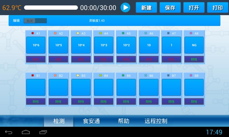Click the yellow indicator dot for A3
229x137 pixels.
pyautogui.click(x=78, y=33)
